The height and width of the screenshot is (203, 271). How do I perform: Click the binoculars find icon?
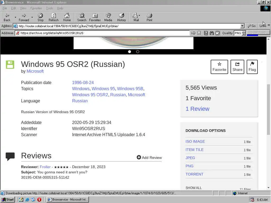[212, 33]
